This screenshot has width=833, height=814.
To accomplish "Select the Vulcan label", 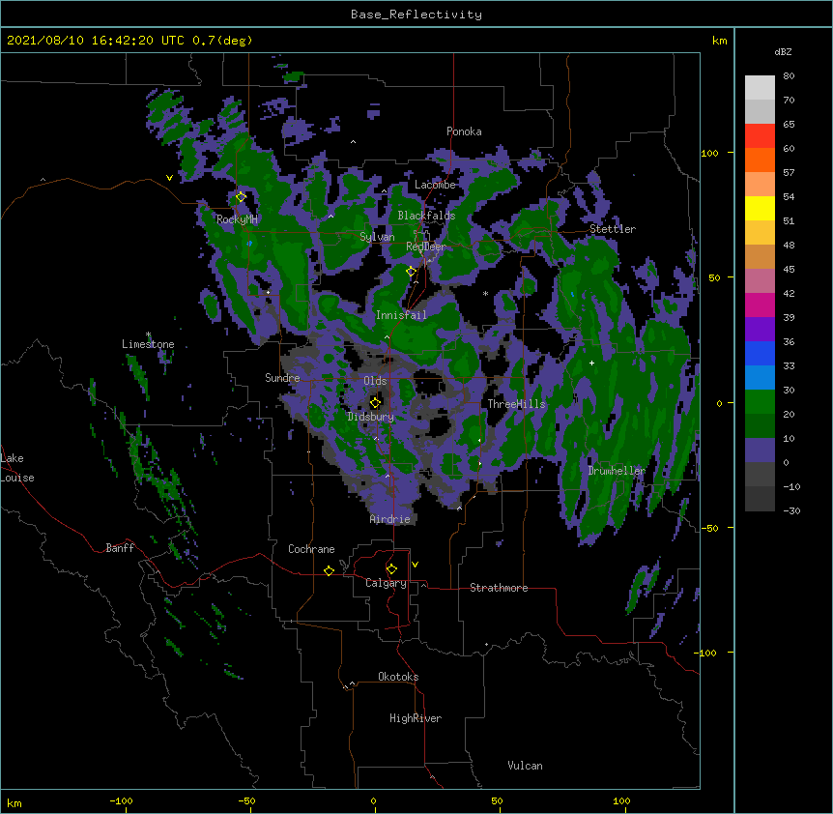I will tap(525, 766).
